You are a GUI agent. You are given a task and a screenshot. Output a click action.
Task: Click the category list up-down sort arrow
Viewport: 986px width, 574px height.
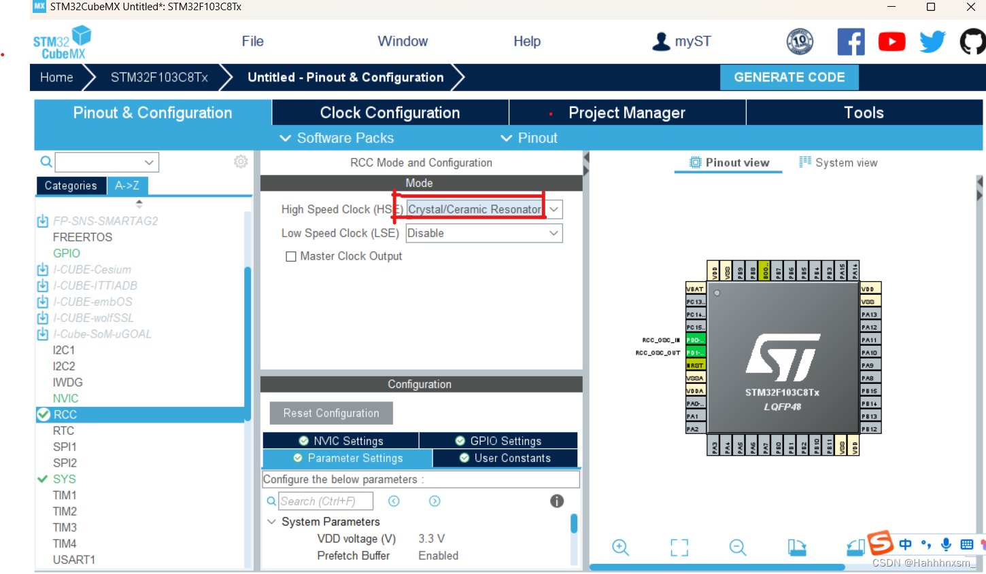pos(139,203)
